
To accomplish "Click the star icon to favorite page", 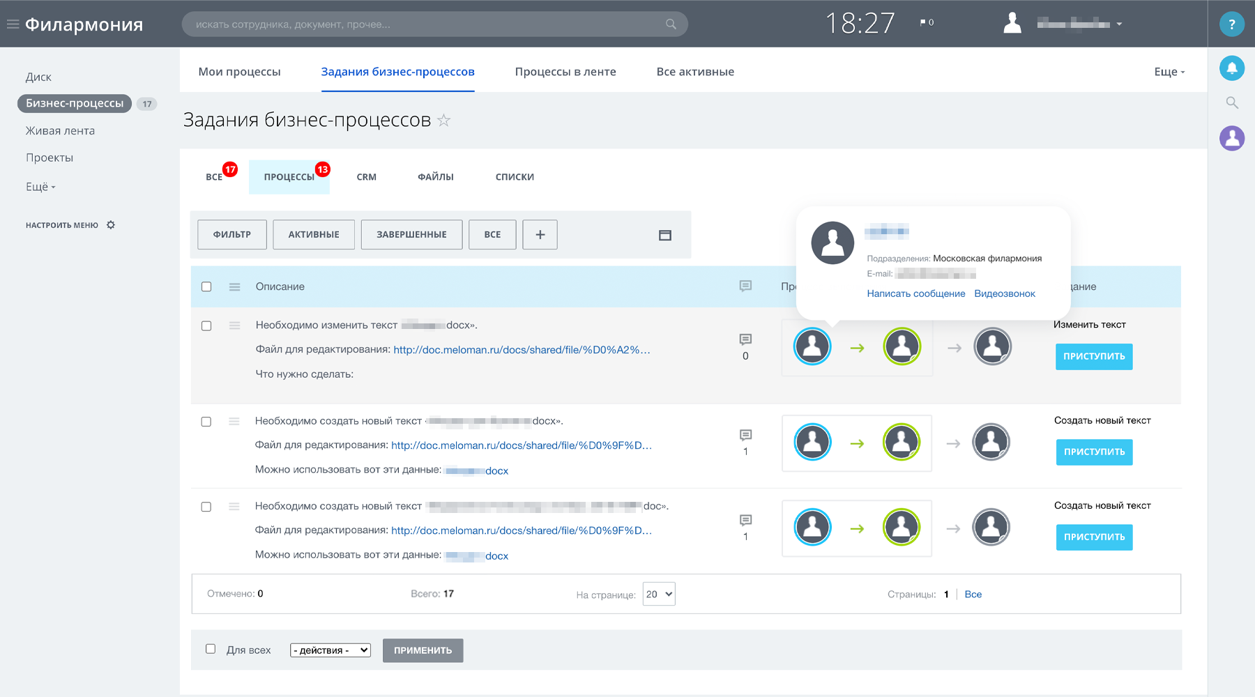I will [443, 121].
